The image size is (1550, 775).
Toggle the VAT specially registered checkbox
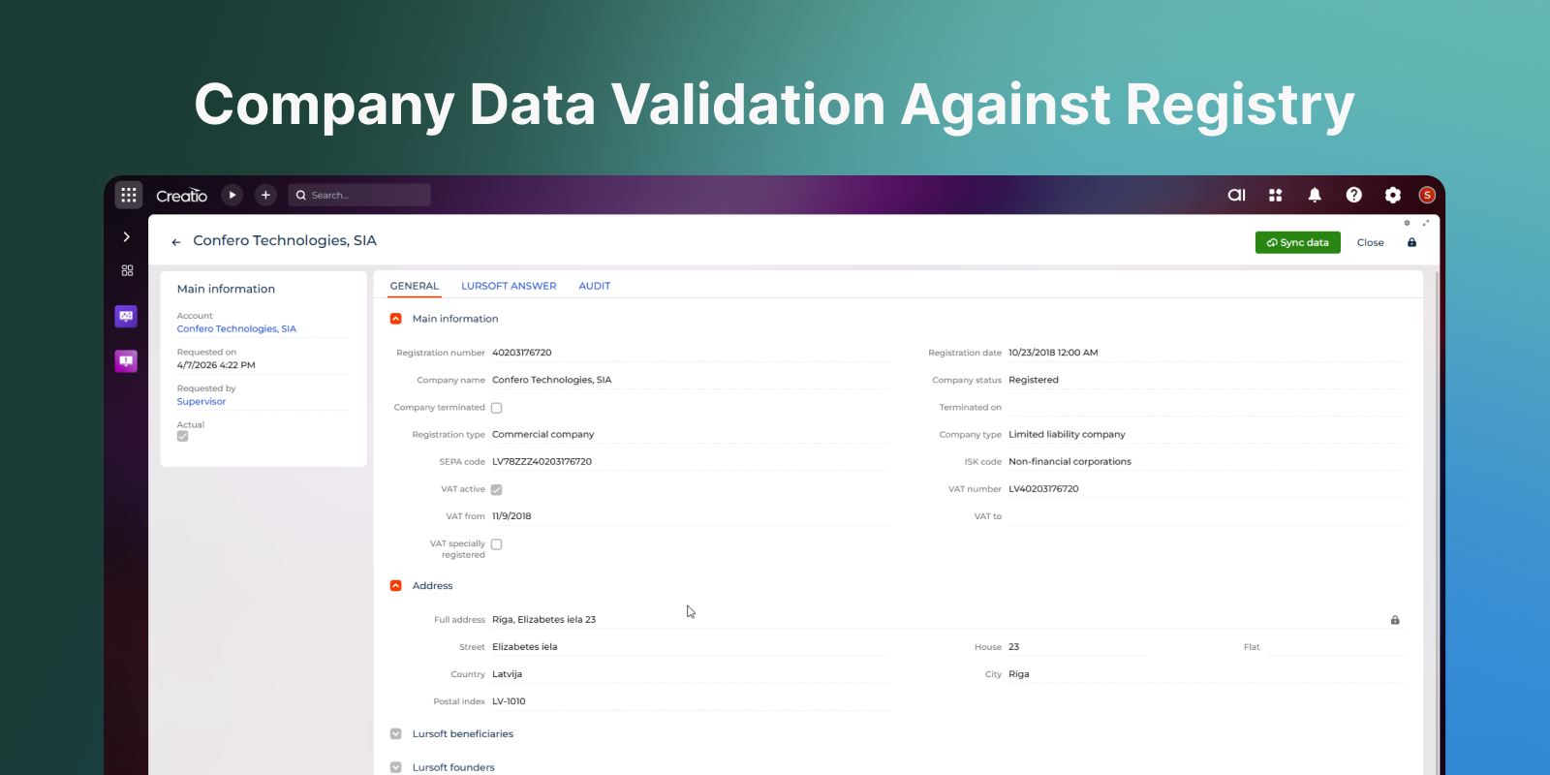point(497,544)
